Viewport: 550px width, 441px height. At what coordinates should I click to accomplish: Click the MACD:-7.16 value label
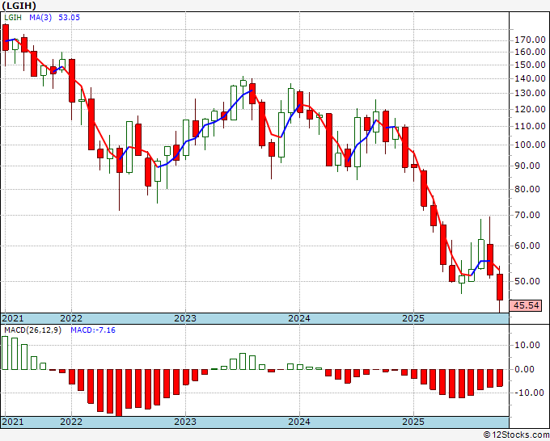[93, 330]
